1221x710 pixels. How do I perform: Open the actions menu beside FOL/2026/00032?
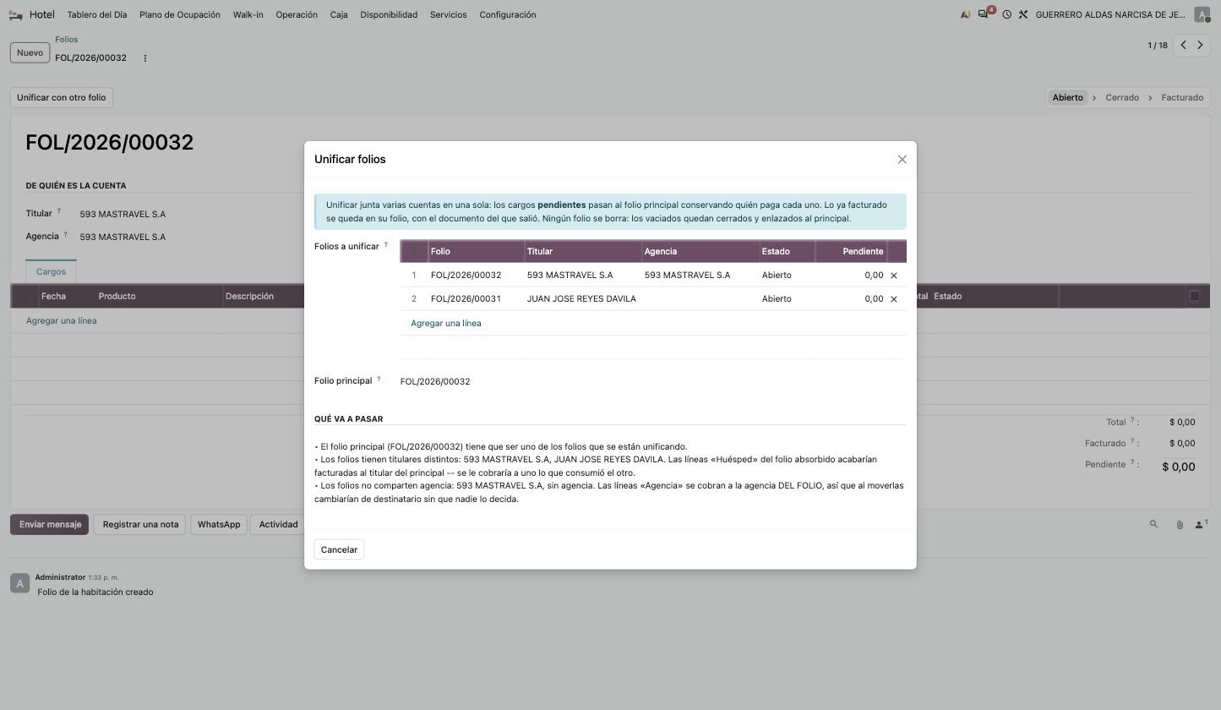(144, 58)
